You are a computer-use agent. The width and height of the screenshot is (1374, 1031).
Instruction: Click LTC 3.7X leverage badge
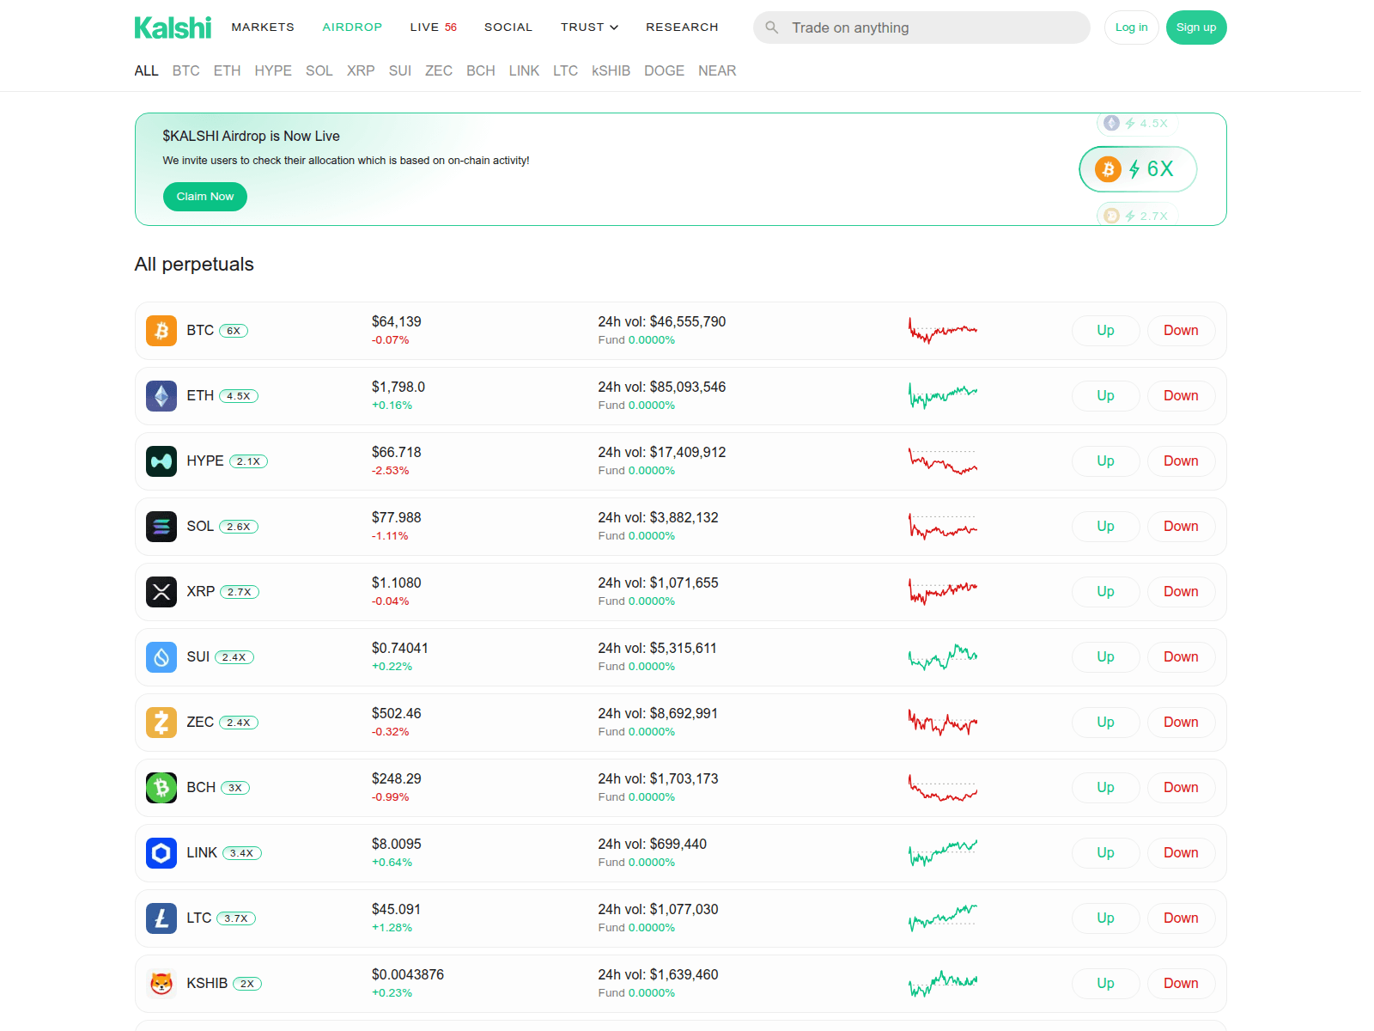point(236,918)
